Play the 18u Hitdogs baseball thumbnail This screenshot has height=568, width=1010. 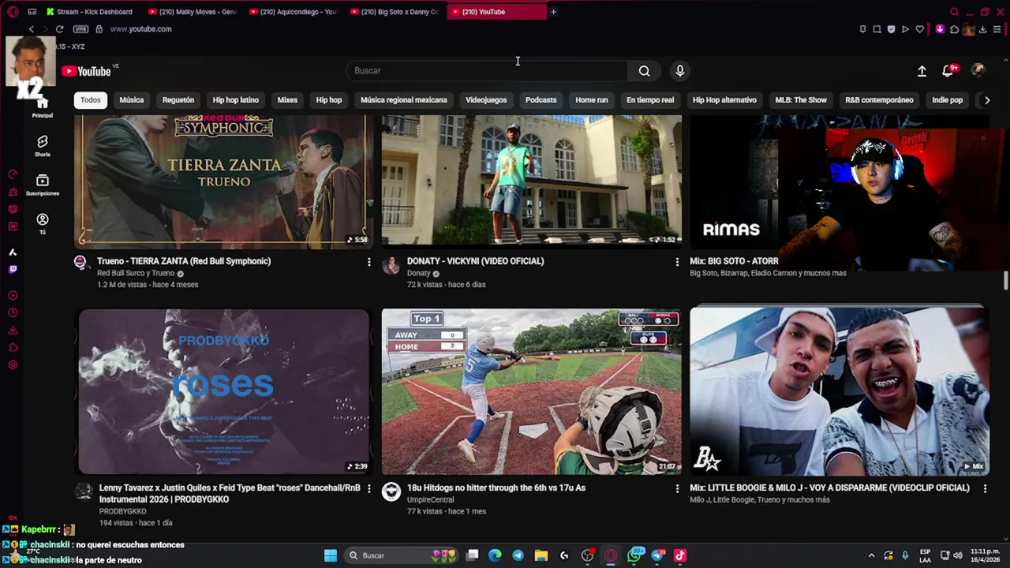(x=532, y=391)
